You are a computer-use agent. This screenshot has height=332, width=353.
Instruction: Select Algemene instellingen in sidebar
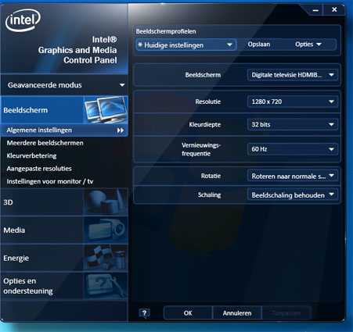pos(64,130)
